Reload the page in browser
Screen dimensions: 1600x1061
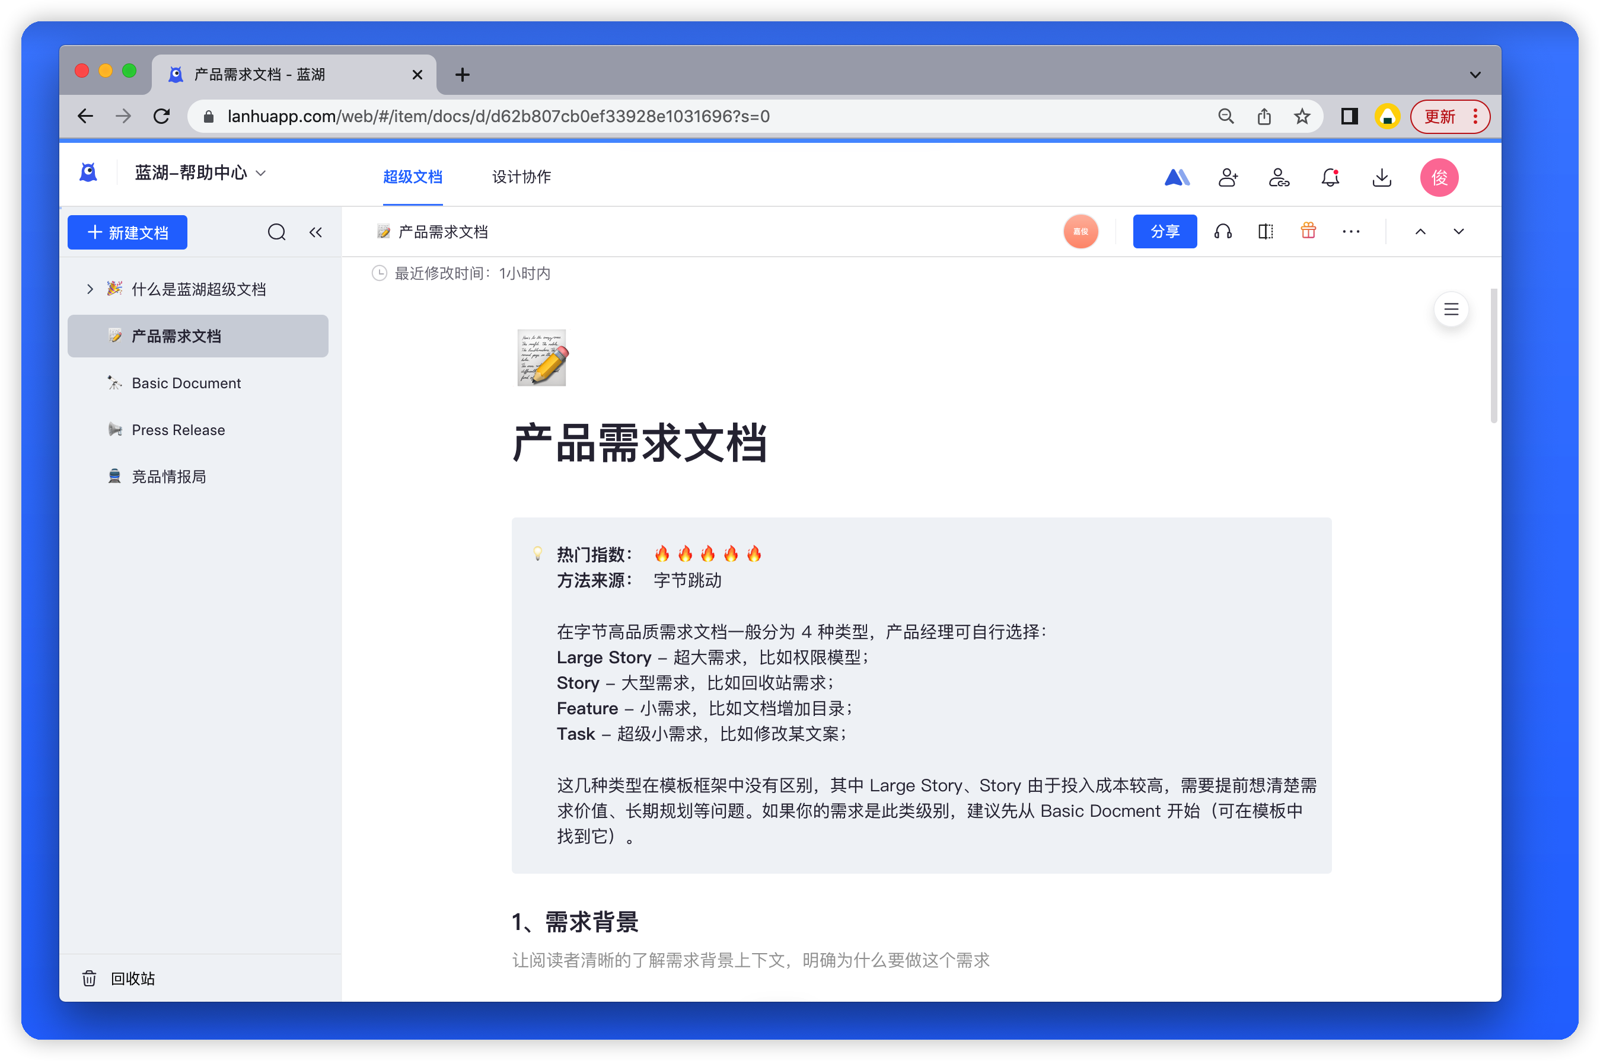pyautogui.click(x=161, y=116)
